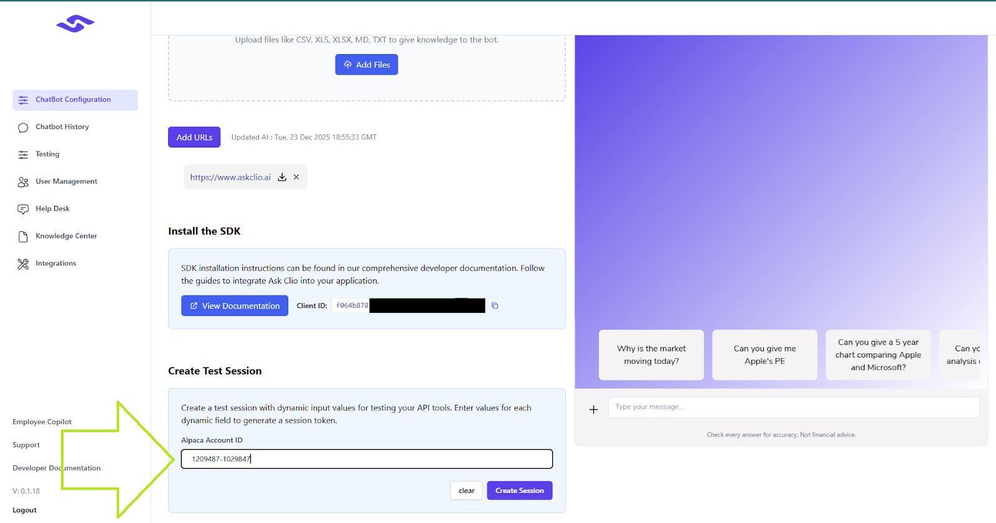Clear the Alpaca Account ID field
996x523 pixels.
coord(466,491)
